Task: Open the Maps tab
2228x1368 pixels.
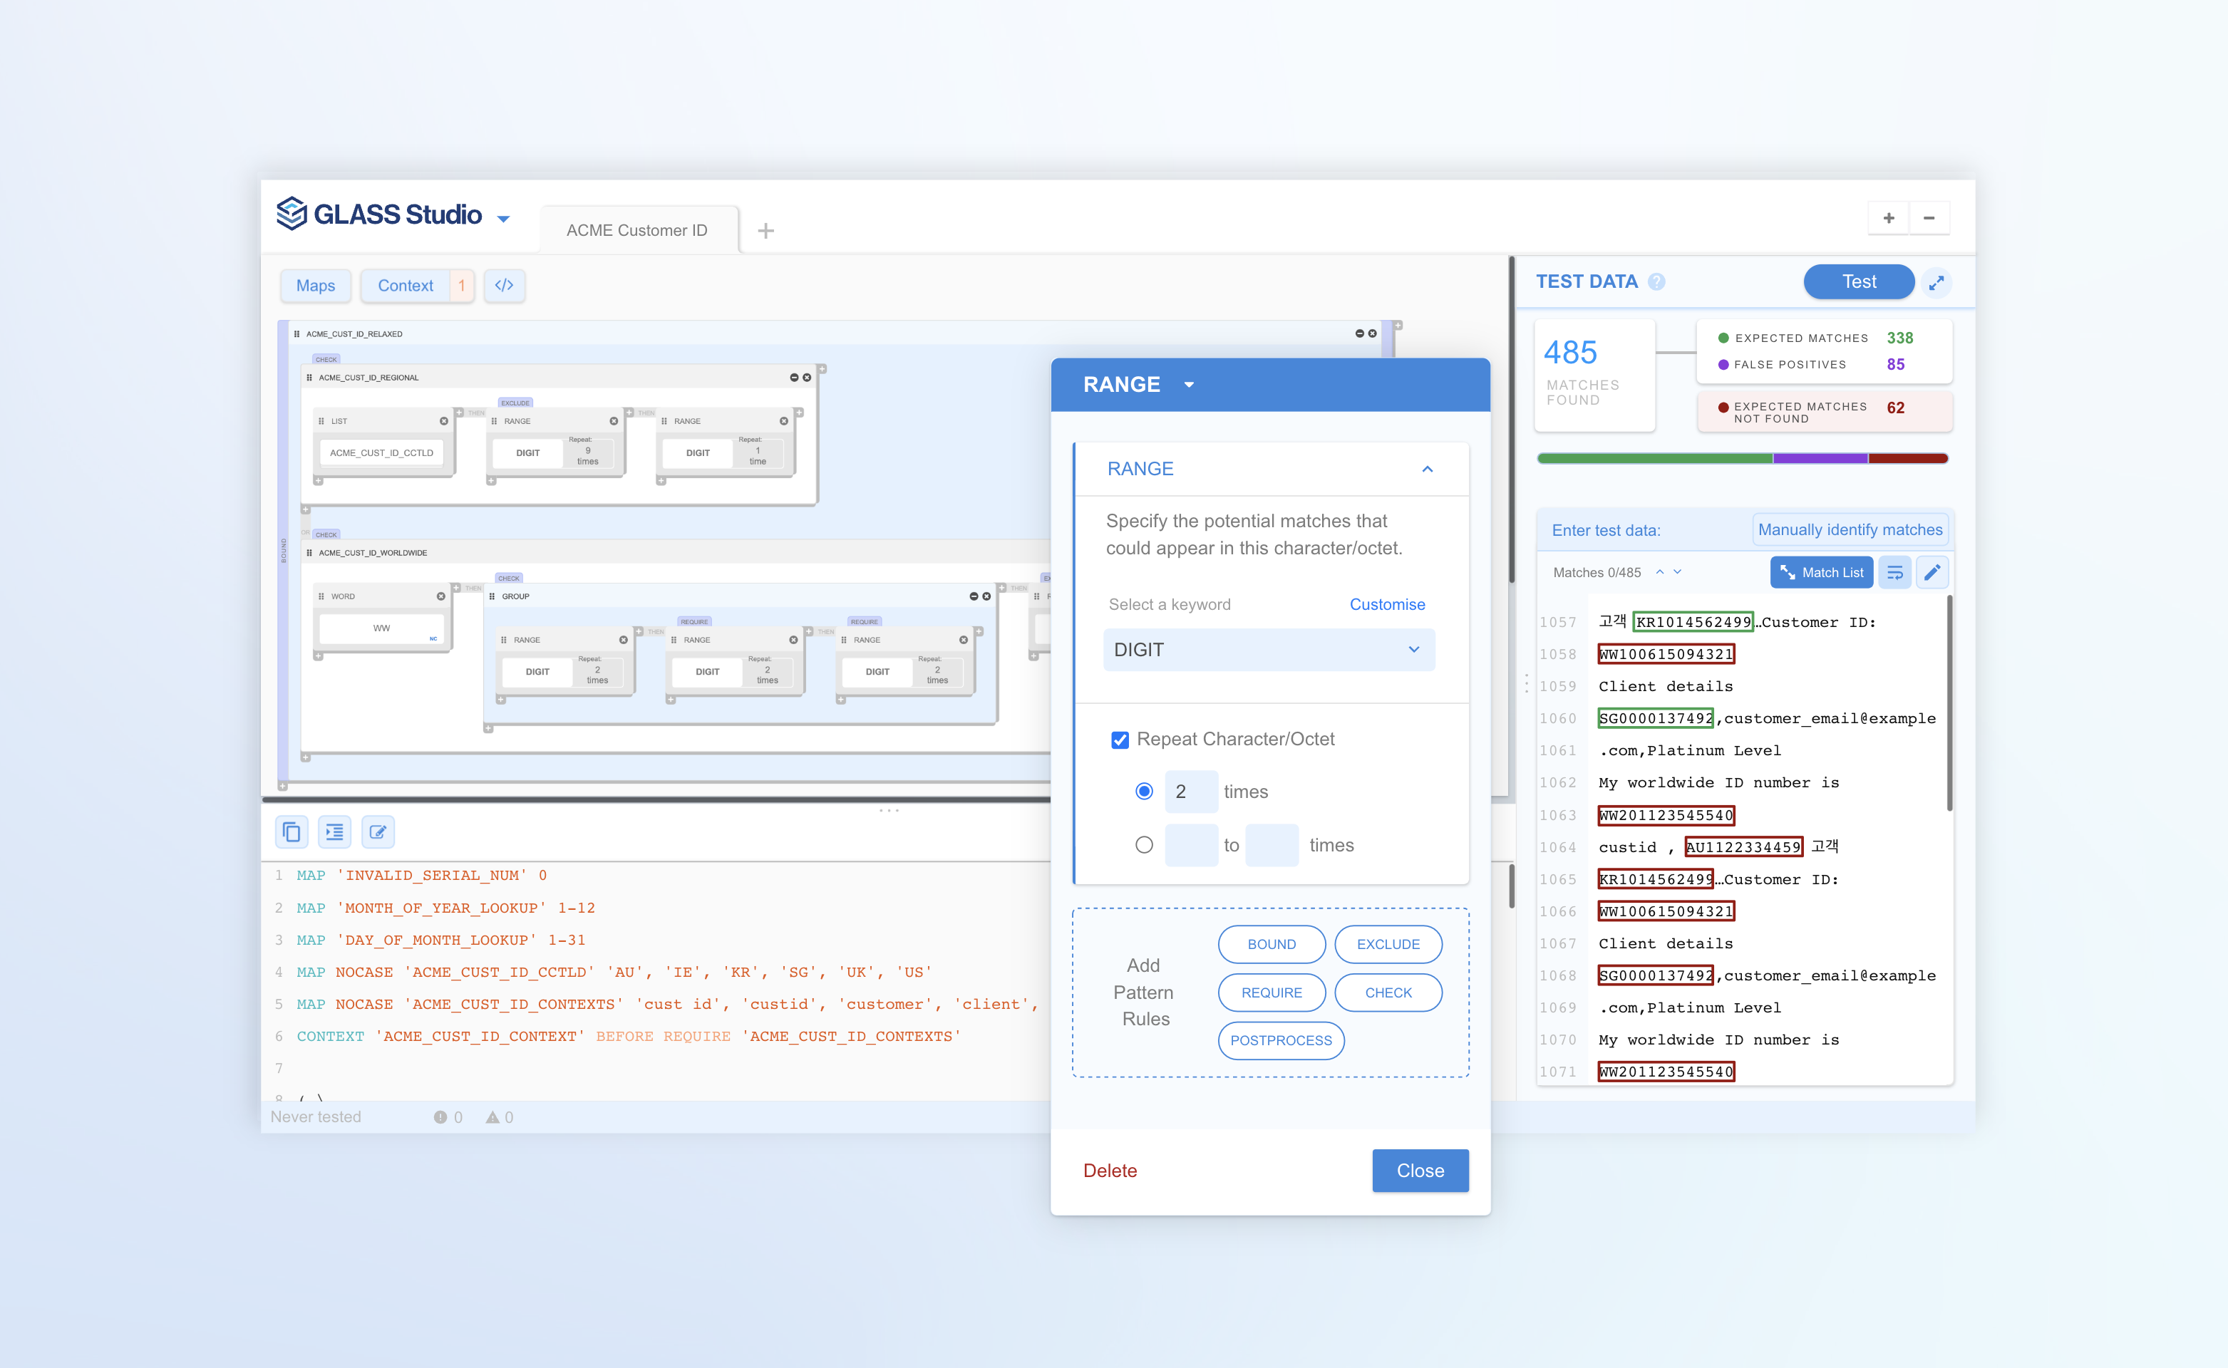Action: [315, 286]
